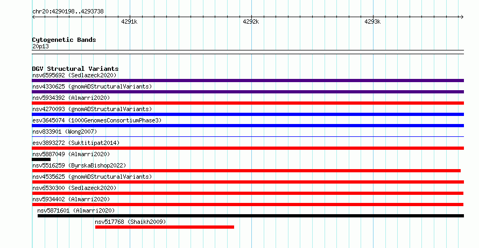This screenshot has height=248, width=479.
Task: Click the right arrow of the ruler
Action: coord(462,17)
